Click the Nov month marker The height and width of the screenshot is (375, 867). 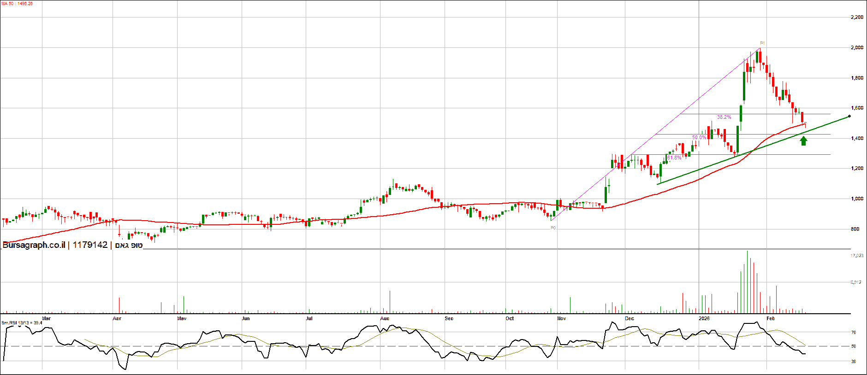(561, 318)
